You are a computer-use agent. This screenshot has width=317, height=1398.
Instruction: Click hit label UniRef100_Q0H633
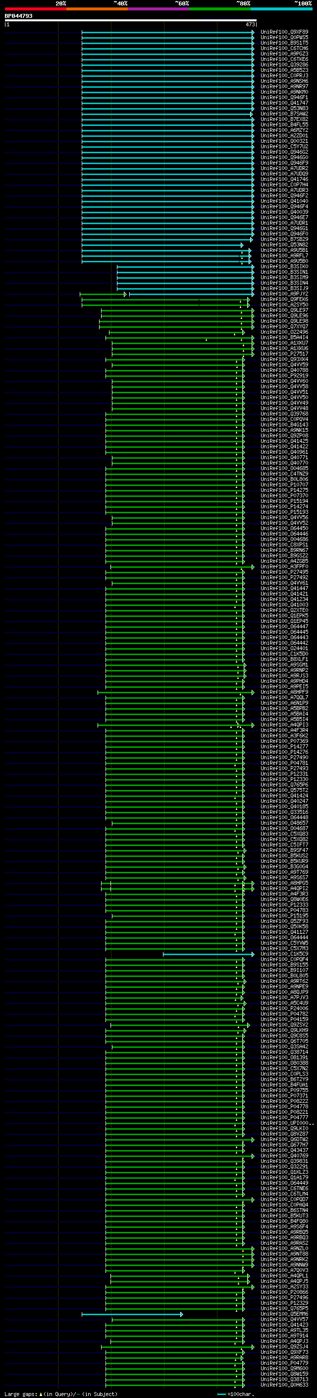(x=284, y=1385)
